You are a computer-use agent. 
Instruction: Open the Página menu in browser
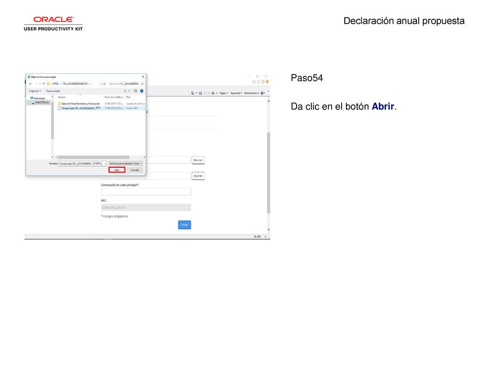tap(224, 93)
